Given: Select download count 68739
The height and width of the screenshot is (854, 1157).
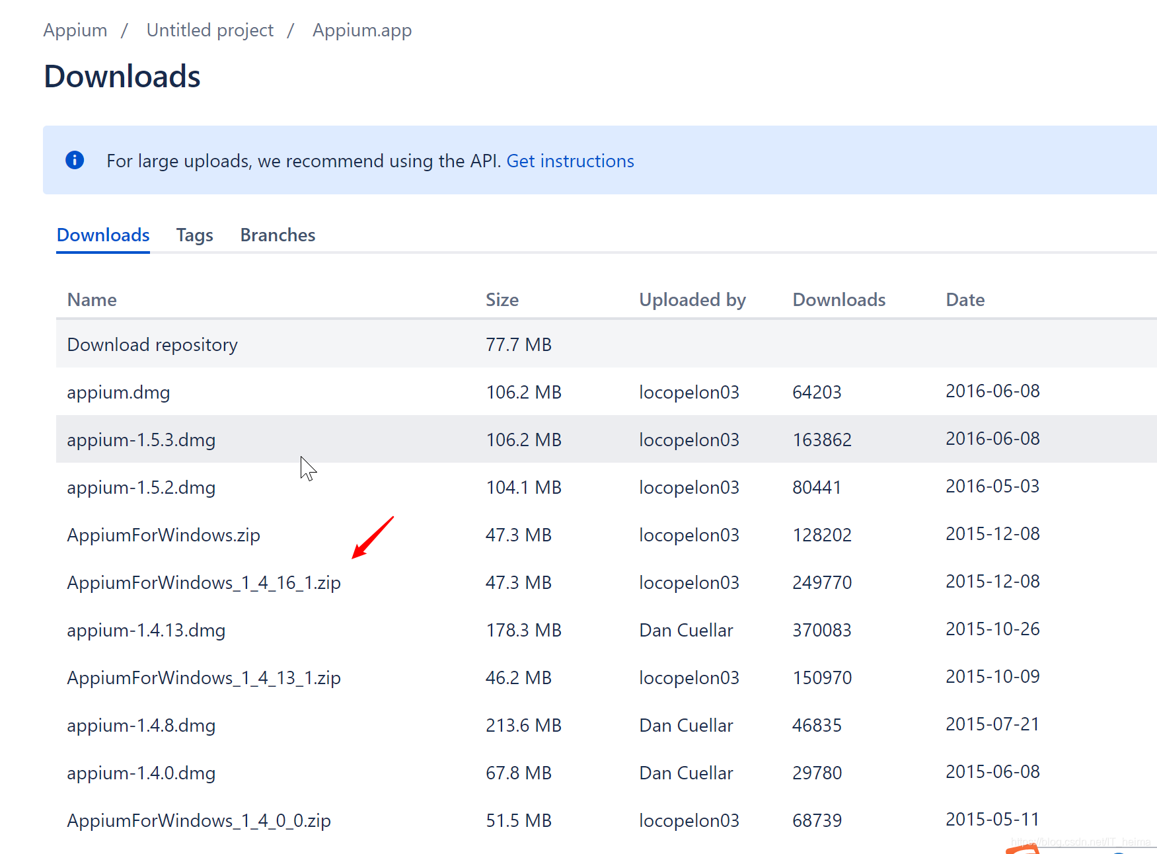Looking at the screenshot, I should click(x=817, y=821).
